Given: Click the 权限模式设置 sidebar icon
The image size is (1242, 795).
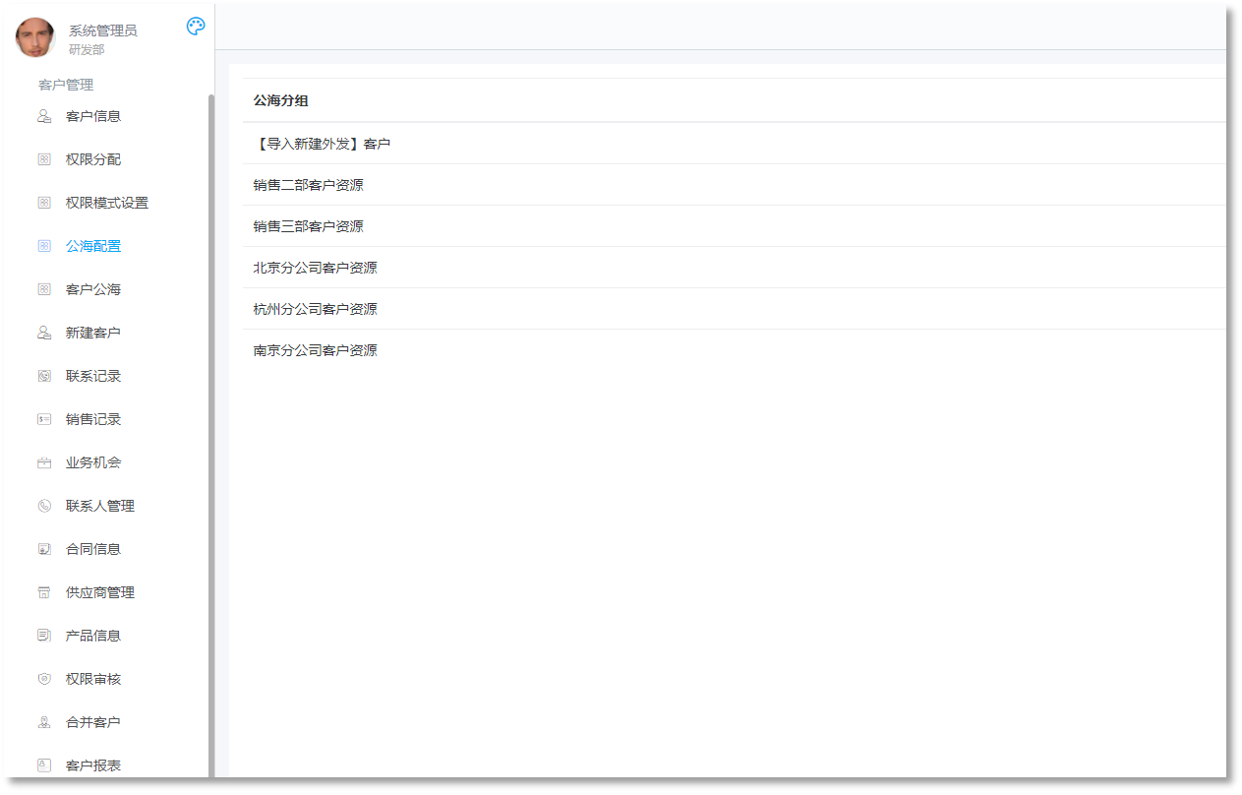Looking at the screenshot, I should pos(44,203).
